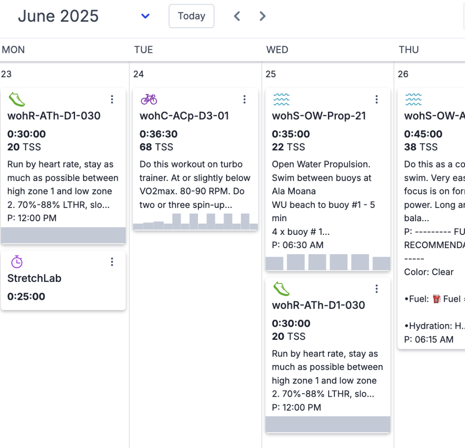Open options menu for wohC-ACp-D3-01 bike workout
The height and width of the screenshot is (448, 465).
coord(244,100)
